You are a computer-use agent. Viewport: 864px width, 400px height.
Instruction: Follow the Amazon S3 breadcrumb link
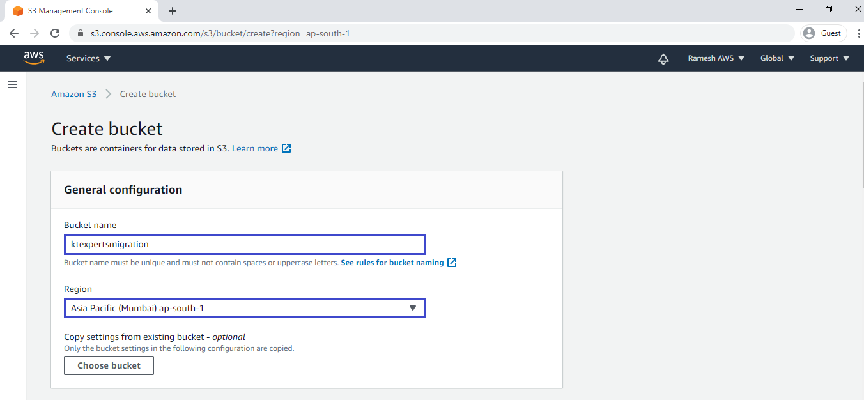pyautogui.click(x=74, y=94)
